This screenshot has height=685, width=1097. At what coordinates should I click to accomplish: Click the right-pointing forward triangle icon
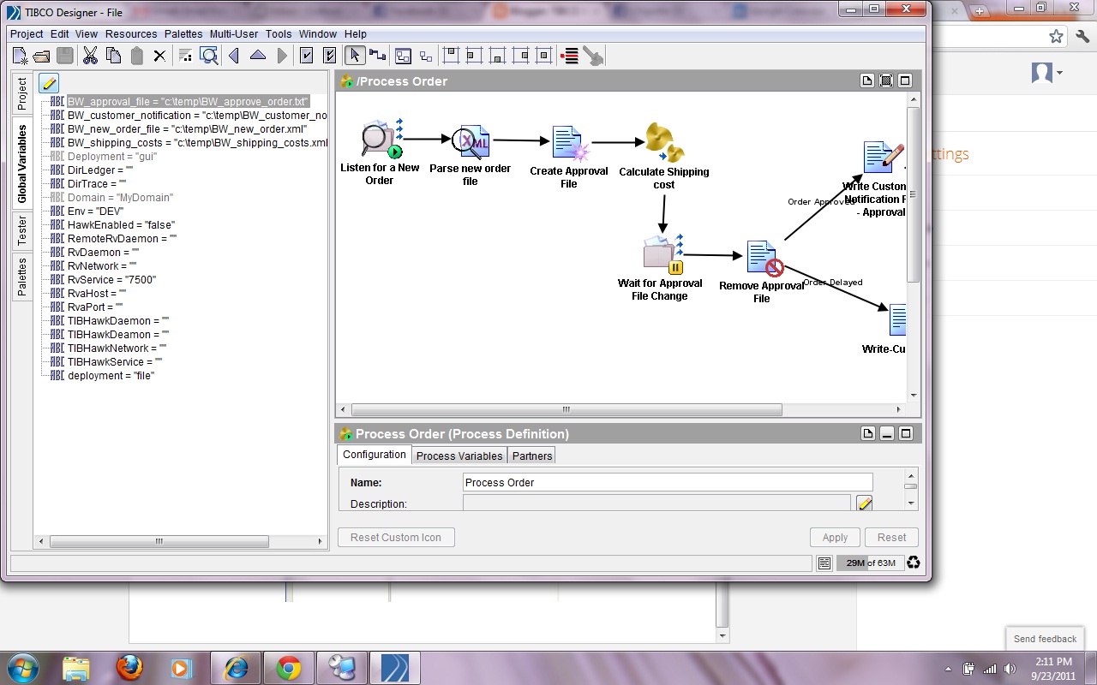click(282, 56)
